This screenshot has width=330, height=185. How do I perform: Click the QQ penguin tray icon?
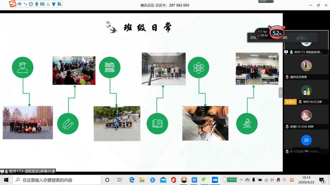click(x=278, y=180)
